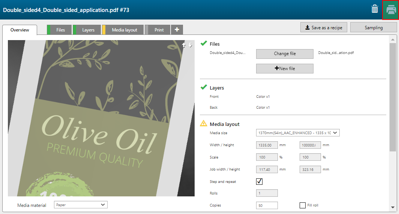Switch to the Media layout tab

124,30
